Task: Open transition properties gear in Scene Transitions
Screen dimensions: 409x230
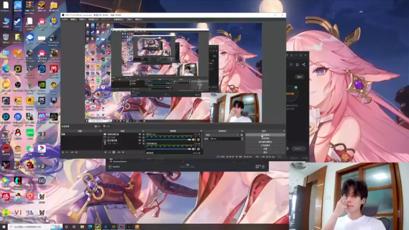Action: point(242,135)
